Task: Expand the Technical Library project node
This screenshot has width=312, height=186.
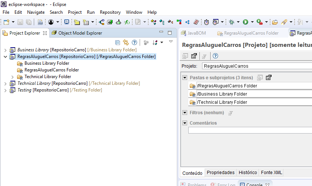Action: 5,84
